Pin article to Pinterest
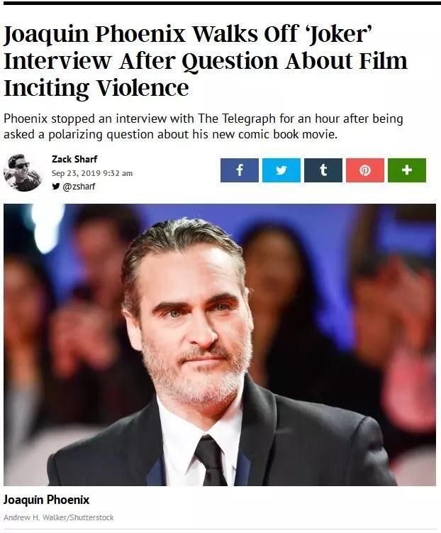The image size is (441, 533). (x=365, y=170)
